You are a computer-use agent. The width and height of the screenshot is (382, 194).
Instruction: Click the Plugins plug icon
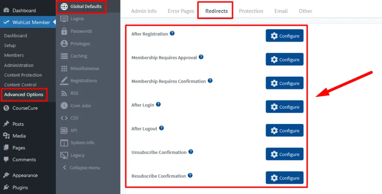coord(6,187)
